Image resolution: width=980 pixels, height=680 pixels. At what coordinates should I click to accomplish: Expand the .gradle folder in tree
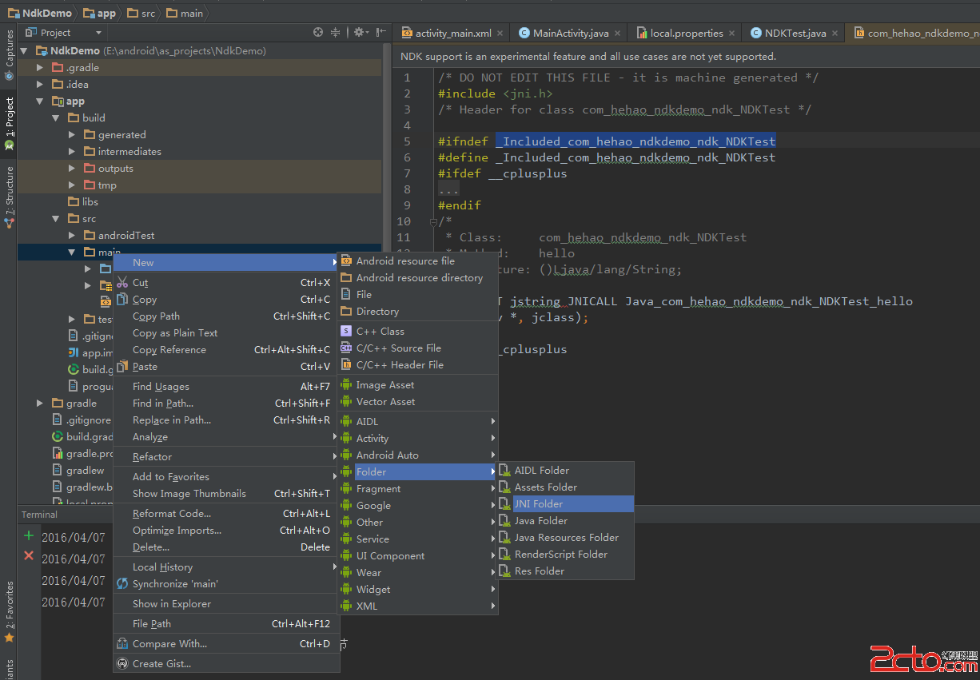tap(40, 68)
